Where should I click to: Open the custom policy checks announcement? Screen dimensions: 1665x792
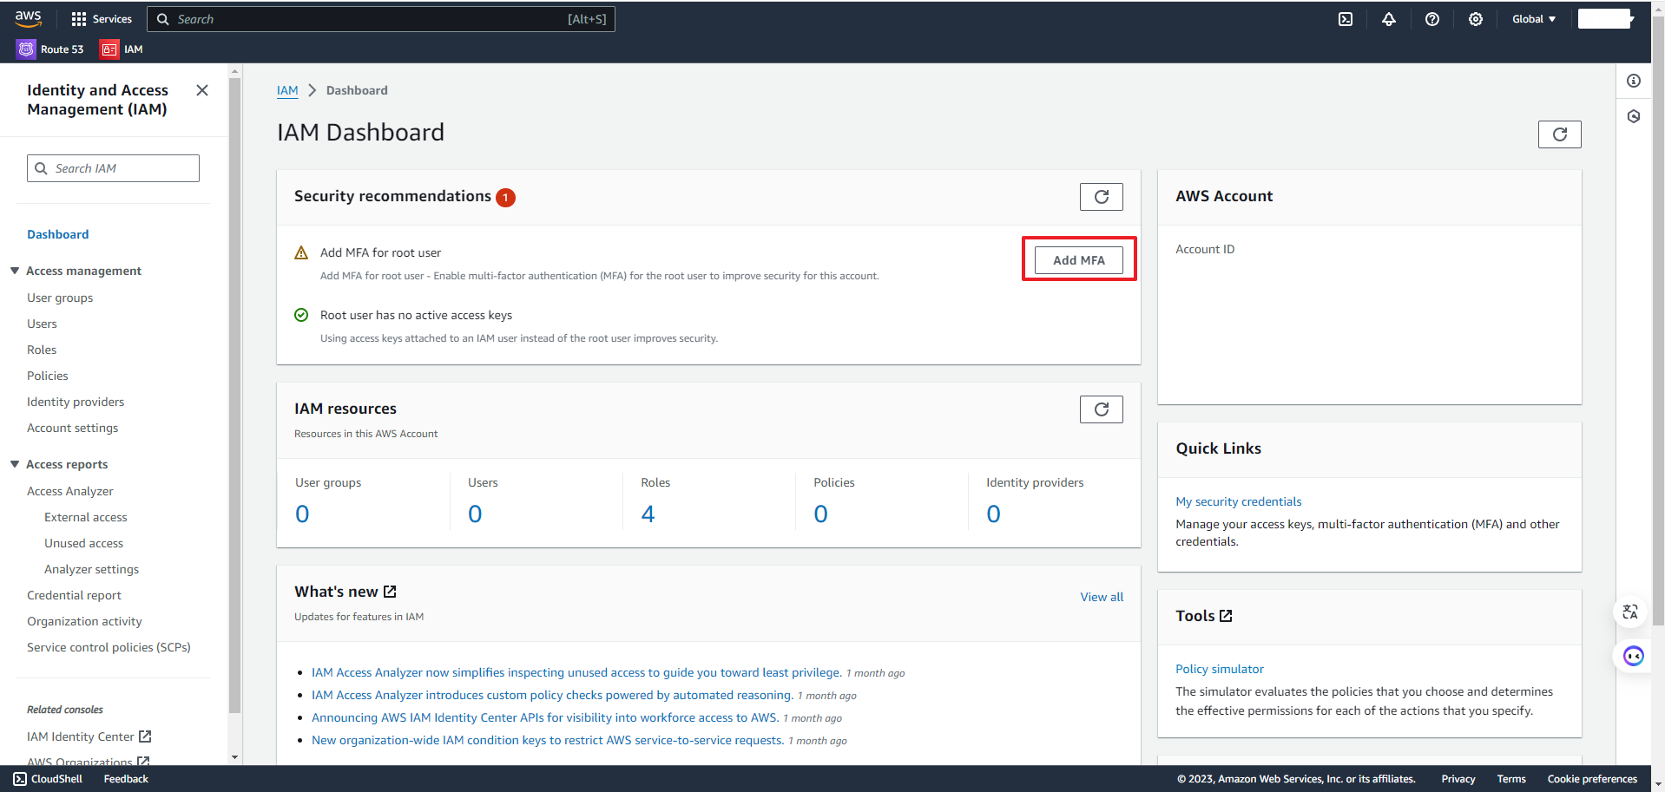(x=552, y=695)
